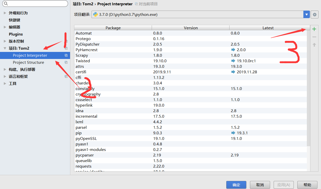Image resolution: width=321 pixels, height=189 pixels.
Task: Expand the 编辑器 settings section
Action: [x=5, y=27]
